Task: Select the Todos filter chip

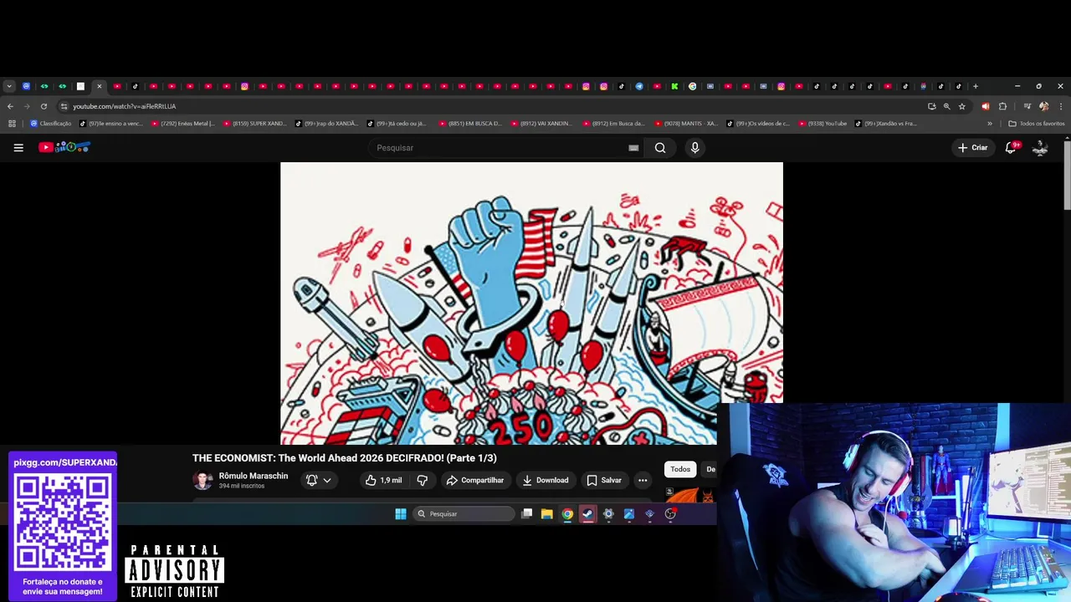Action: 680,469
